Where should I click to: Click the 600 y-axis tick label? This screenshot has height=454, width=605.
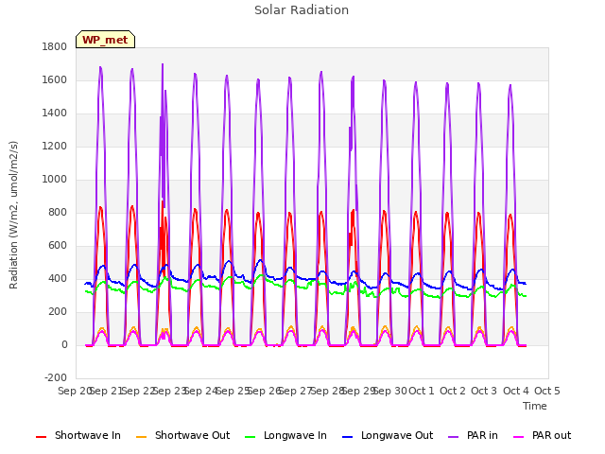[58, 246]
